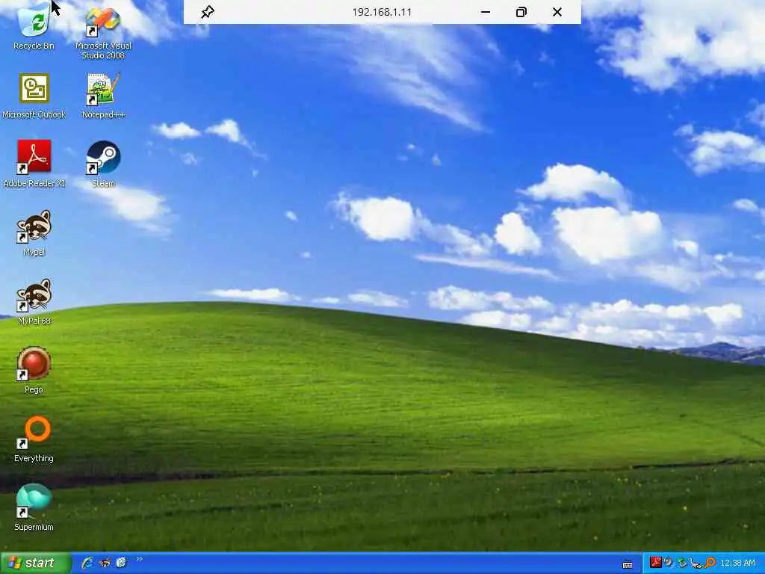Click the orange Everything search tray icon

coord(710,564)
